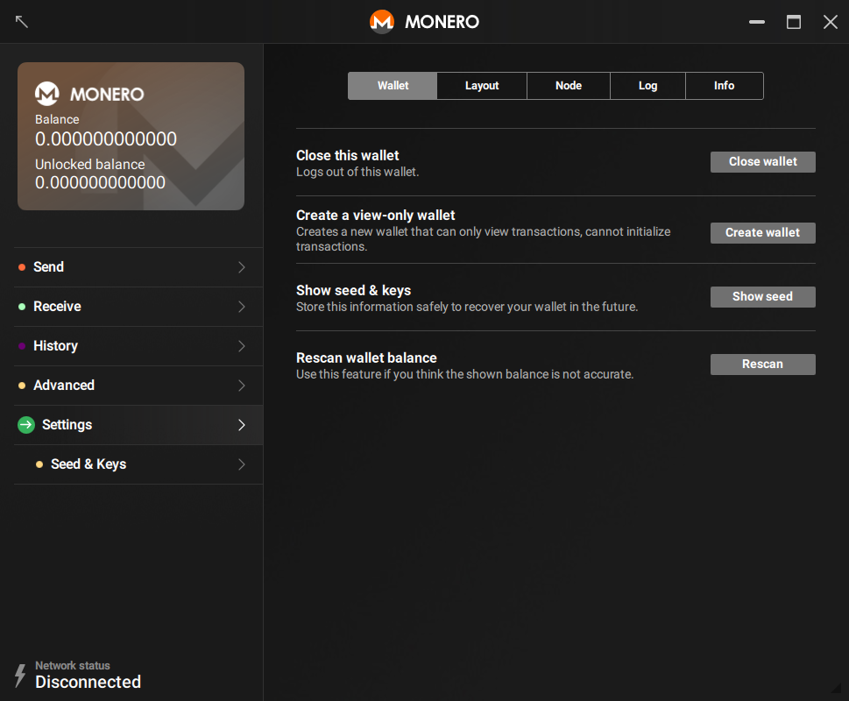Click the Balance amount 0.000000000000
This screenshot has height=701, width=849.
click(106, 139)
